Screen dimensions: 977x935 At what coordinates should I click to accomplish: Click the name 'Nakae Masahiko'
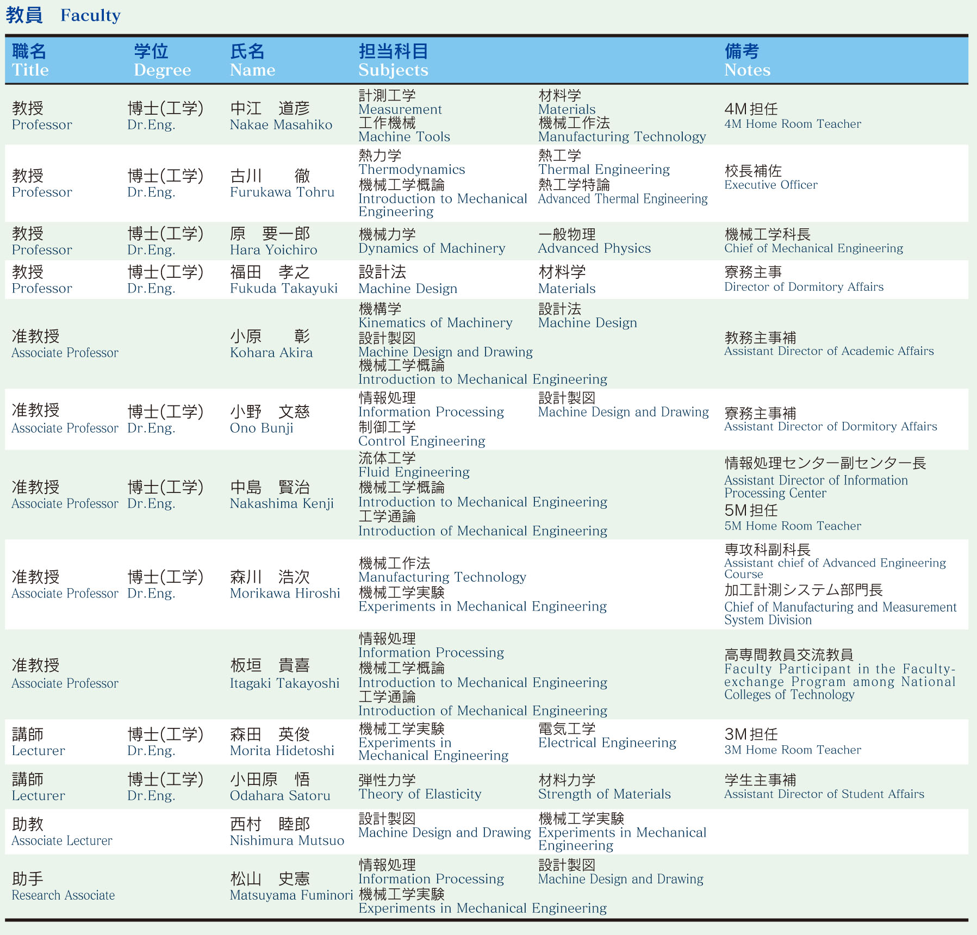[x=281, y=125]
